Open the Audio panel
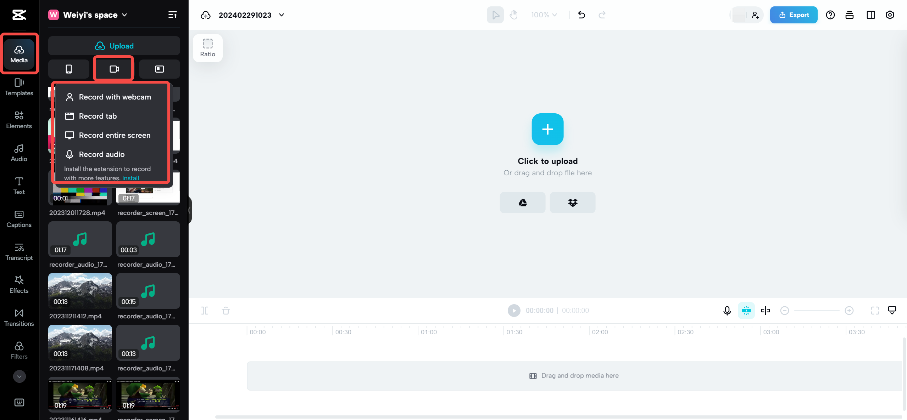The height and width of the screenshot is (420, 907). pos(18,152)
